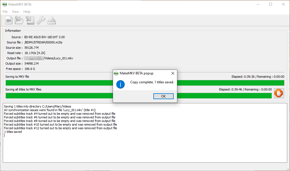Viewport: 290px width, 171px height.
Task: Click the Open files video icon
Action: pos(9,20)
